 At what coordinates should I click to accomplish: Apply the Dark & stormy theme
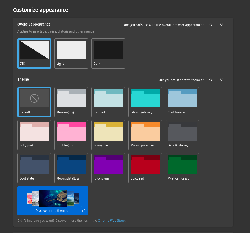pos(182,135)
